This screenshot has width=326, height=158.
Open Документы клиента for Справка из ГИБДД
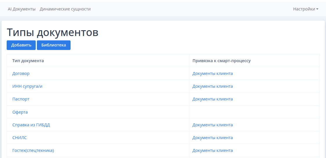(212, 125)
